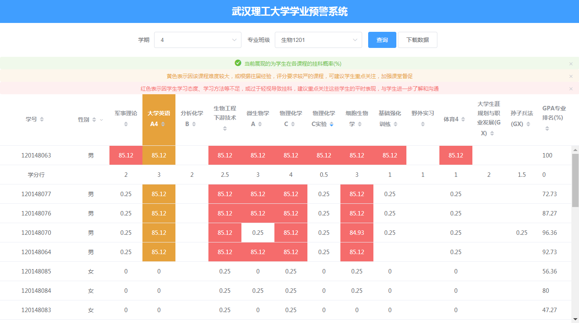Viewport: 579px width, 323px height.
Task: Sort table by 学号 column icon
Action: tap(42, 120)
